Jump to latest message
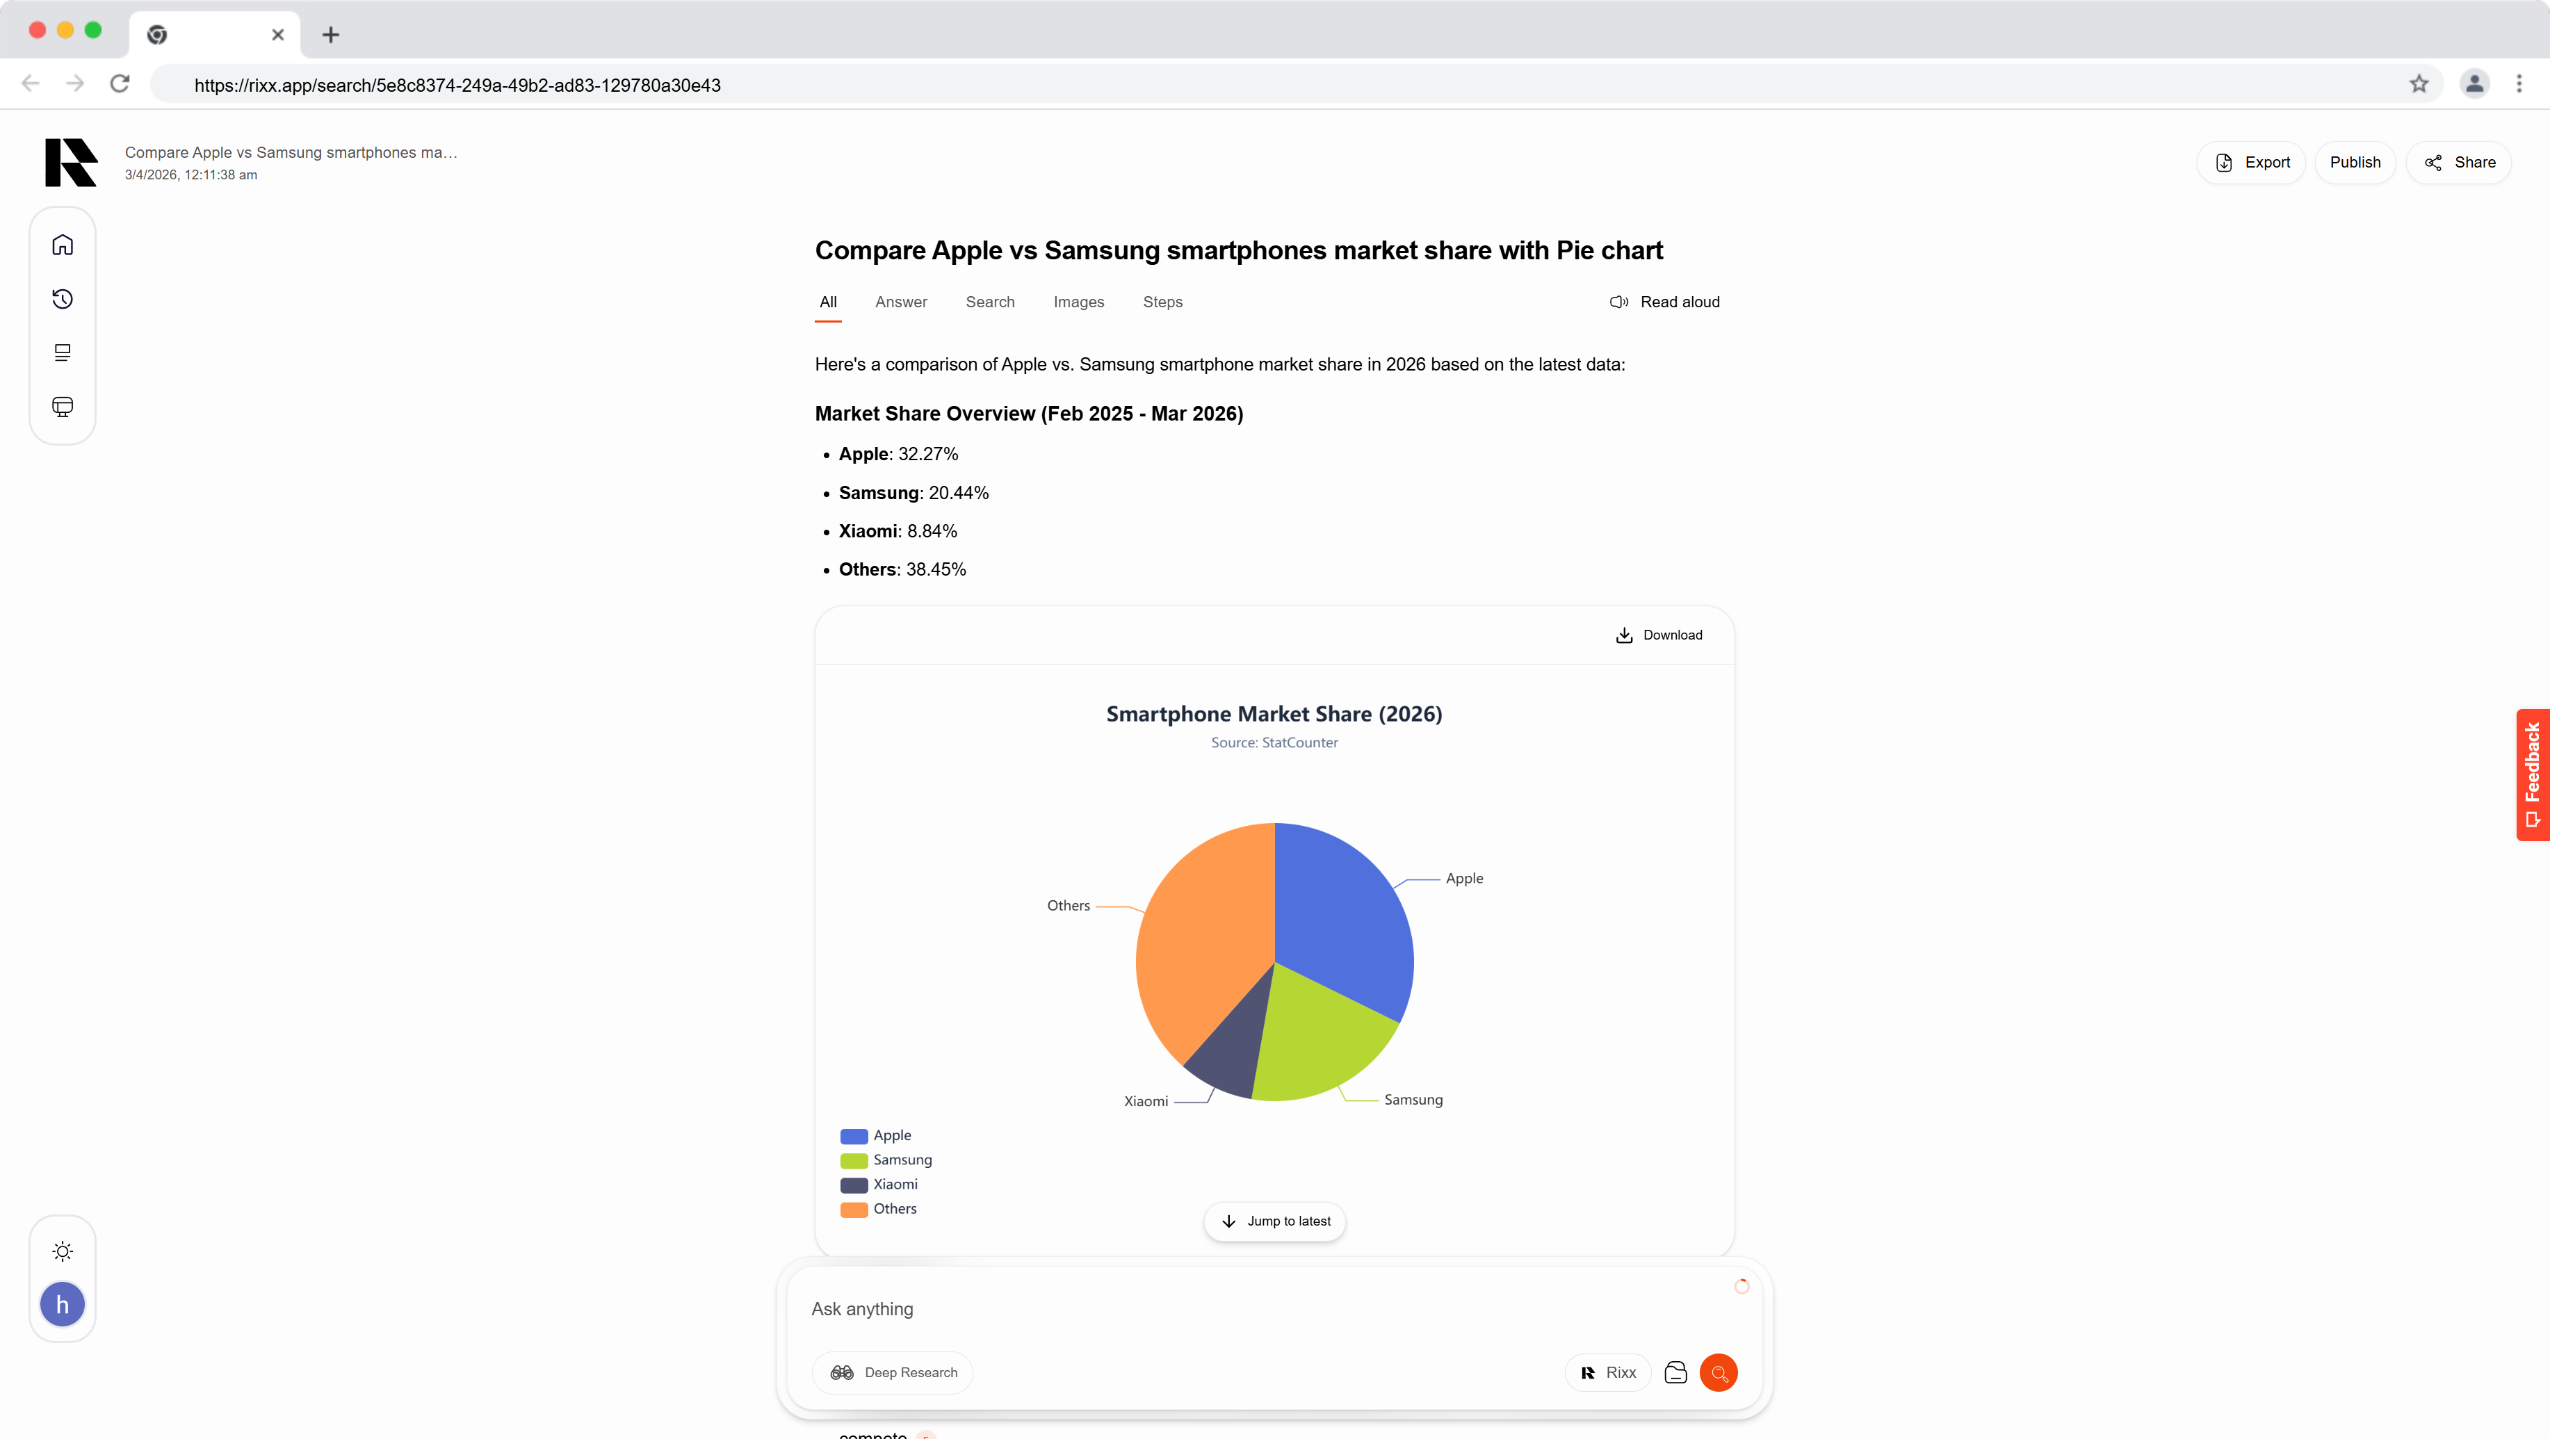This screenshot has height=1439, width=2550. point(1275,1221)
